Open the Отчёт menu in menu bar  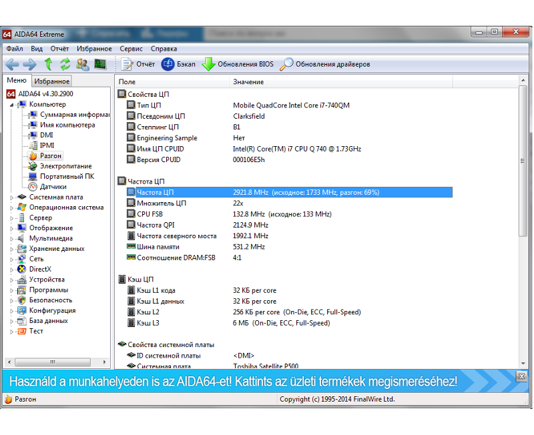(x=59, y=49)
